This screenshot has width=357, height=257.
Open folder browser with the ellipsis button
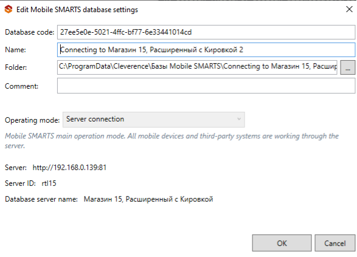pos(348,67)
